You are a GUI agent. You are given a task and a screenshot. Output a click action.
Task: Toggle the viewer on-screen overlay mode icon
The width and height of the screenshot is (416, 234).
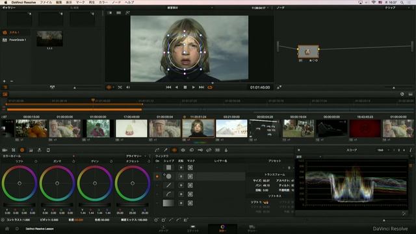pyautogui.click(x=109, y=87)
